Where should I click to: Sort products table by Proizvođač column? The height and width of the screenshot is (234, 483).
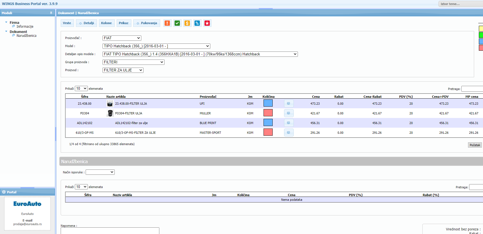[x=208, y=97]
